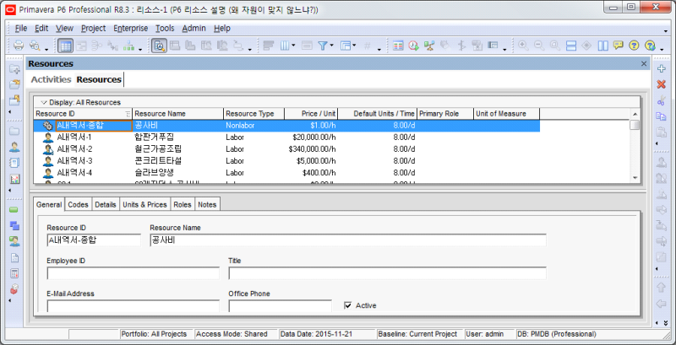Open the File menu
The image size is (676, 345).
coord(21,29)
